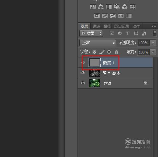Add a Photo Filter adjustment (camera icon)
Screen dimensions: 158x157
[x=117, y=7]
